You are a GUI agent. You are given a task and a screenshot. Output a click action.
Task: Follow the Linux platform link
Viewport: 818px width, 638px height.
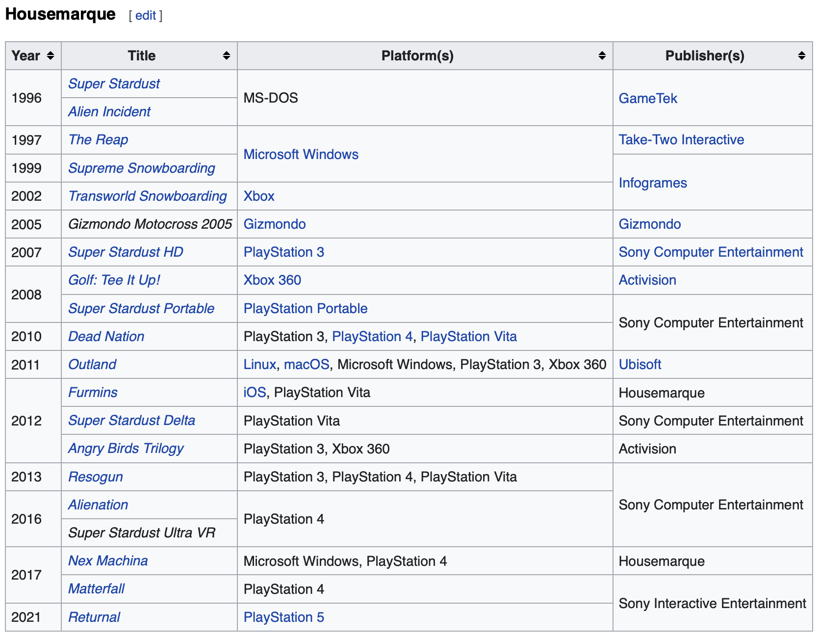[x=259, y=364]
